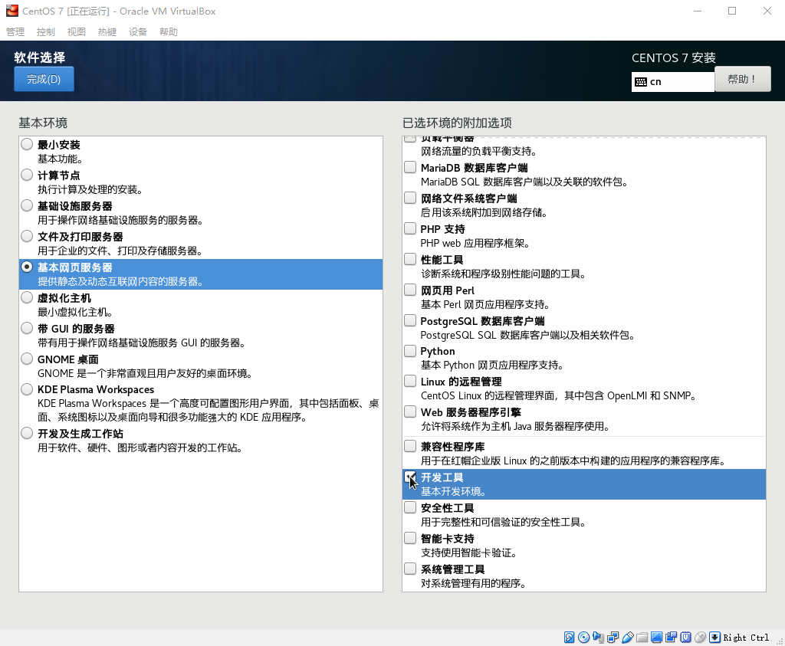Click description 提供静态及动态互联网内容的服务器
Viewport: 785px width, 646px height.
click(x=120, y=281)
